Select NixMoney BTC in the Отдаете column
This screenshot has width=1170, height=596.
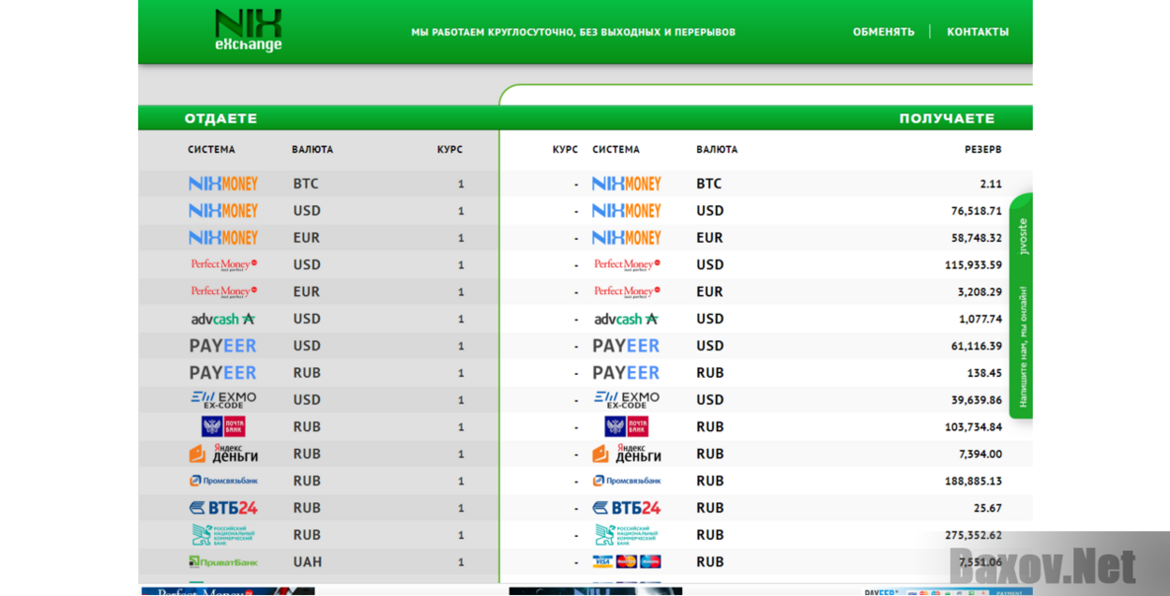(x=318, y=184)
